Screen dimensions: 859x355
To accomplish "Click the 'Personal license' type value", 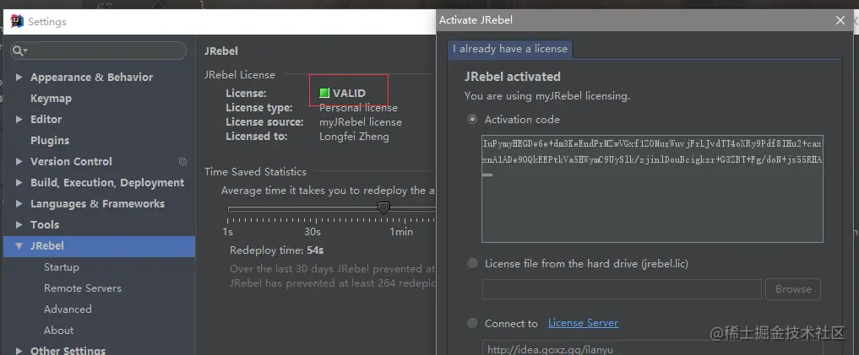I will (x=358, y=108).
